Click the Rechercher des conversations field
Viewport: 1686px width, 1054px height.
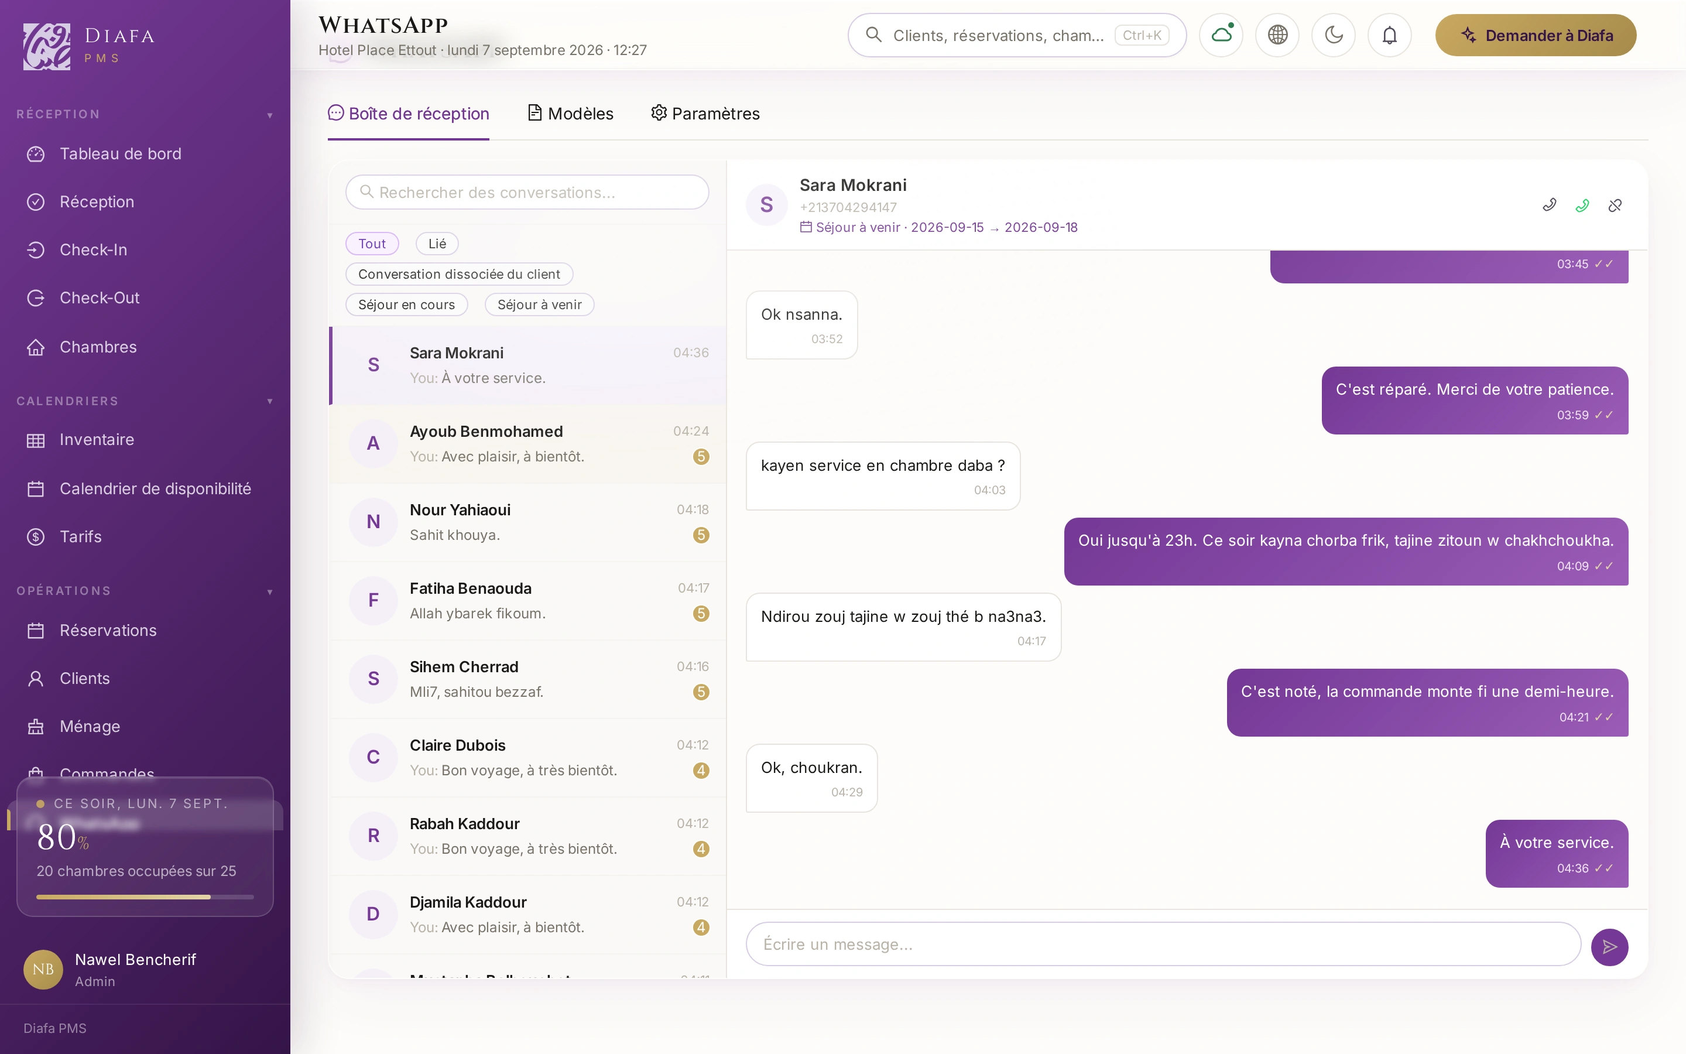click(x=527, y=193)
